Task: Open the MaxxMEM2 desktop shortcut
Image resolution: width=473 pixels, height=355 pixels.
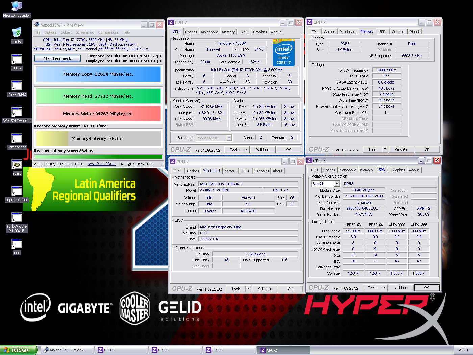Action: tap(17, 89)
